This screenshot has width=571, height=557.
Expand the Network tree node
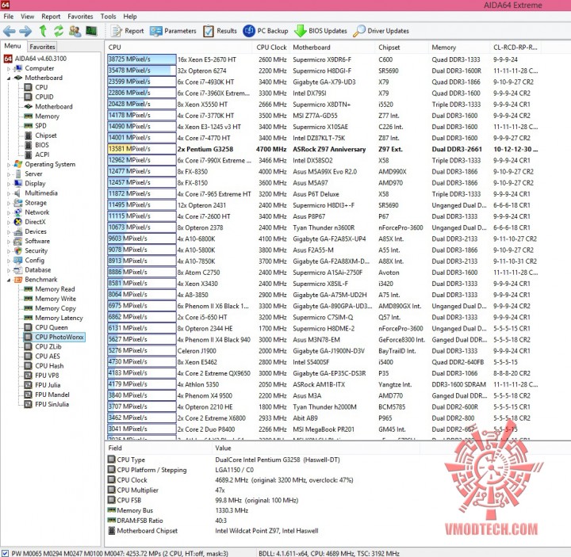(x=9, y=212)
